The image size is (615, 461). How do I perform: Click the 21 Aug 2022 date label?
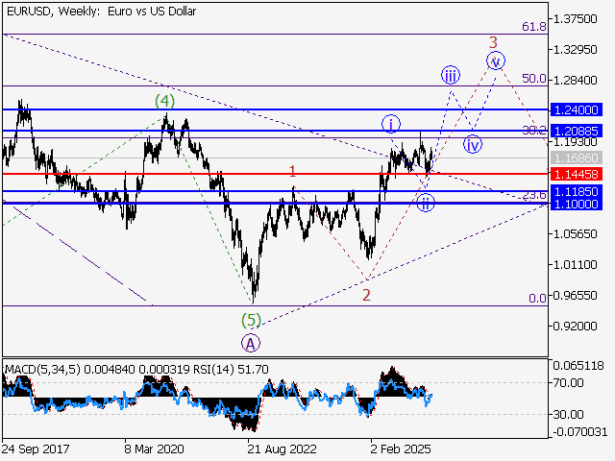click(282, 448)
